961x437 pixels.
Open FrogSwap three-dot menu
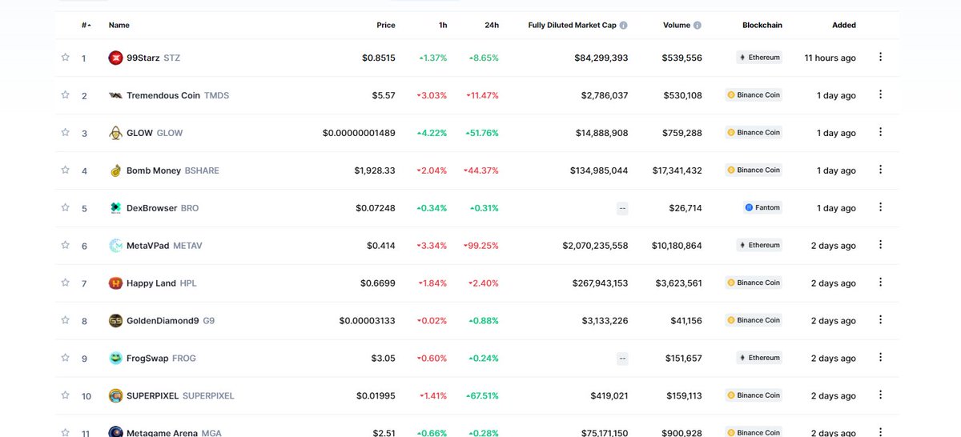pyautogui.click(x=880, y=358)
